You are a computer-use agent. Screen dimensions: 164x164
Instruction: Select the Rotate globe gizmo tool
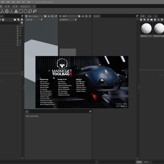coord(7,11)
